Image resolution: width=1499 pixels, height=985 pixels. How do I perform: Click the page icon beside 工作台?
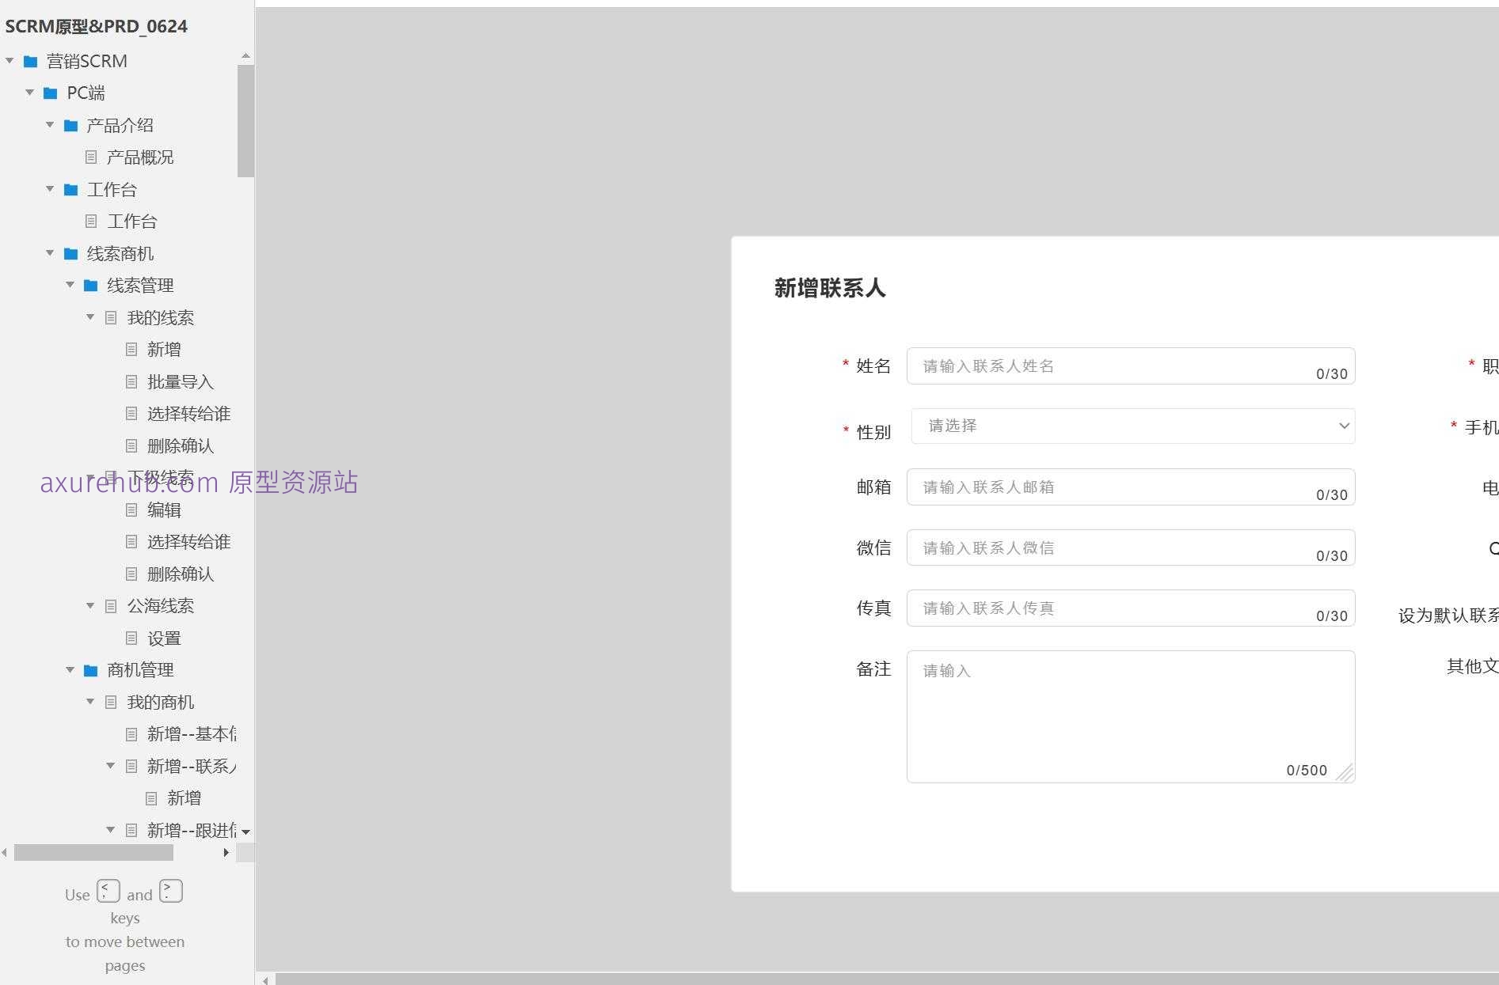(x=89, y=221)
